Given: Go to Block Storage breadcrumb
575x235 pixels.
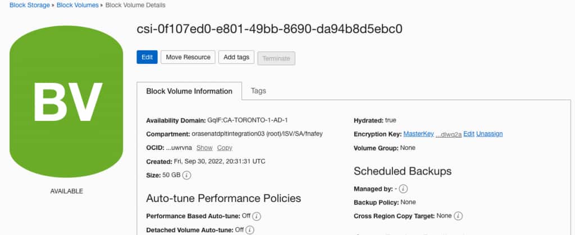Looking at the screenshot, I should 30,5.
